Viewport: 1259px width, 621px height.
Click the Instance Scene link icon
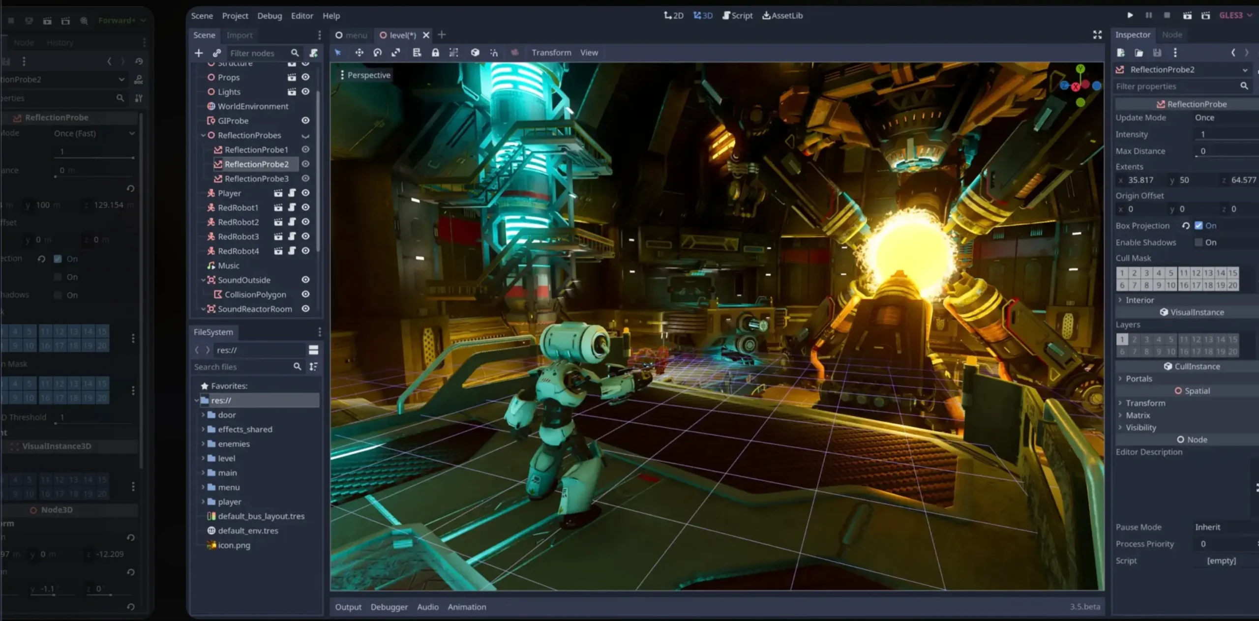tap(217, 53)
